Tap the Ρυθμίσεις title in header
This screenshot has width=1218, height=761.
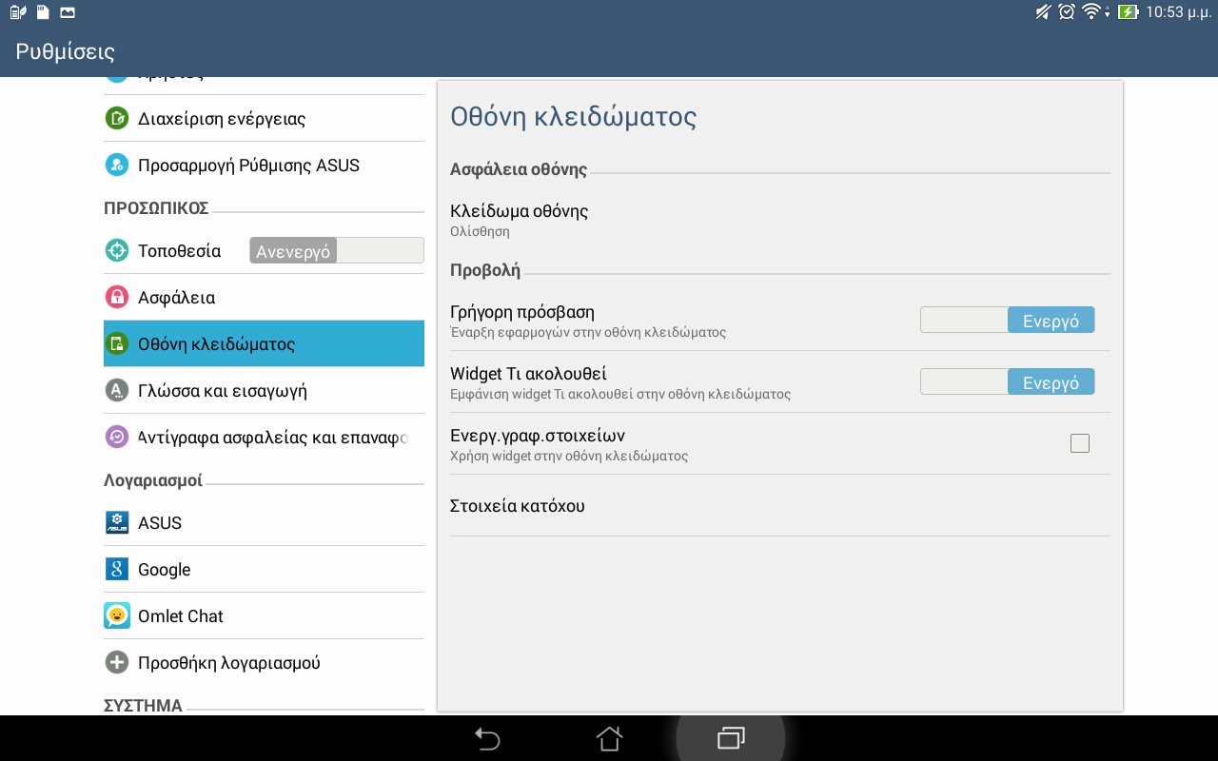pos(65,51)
